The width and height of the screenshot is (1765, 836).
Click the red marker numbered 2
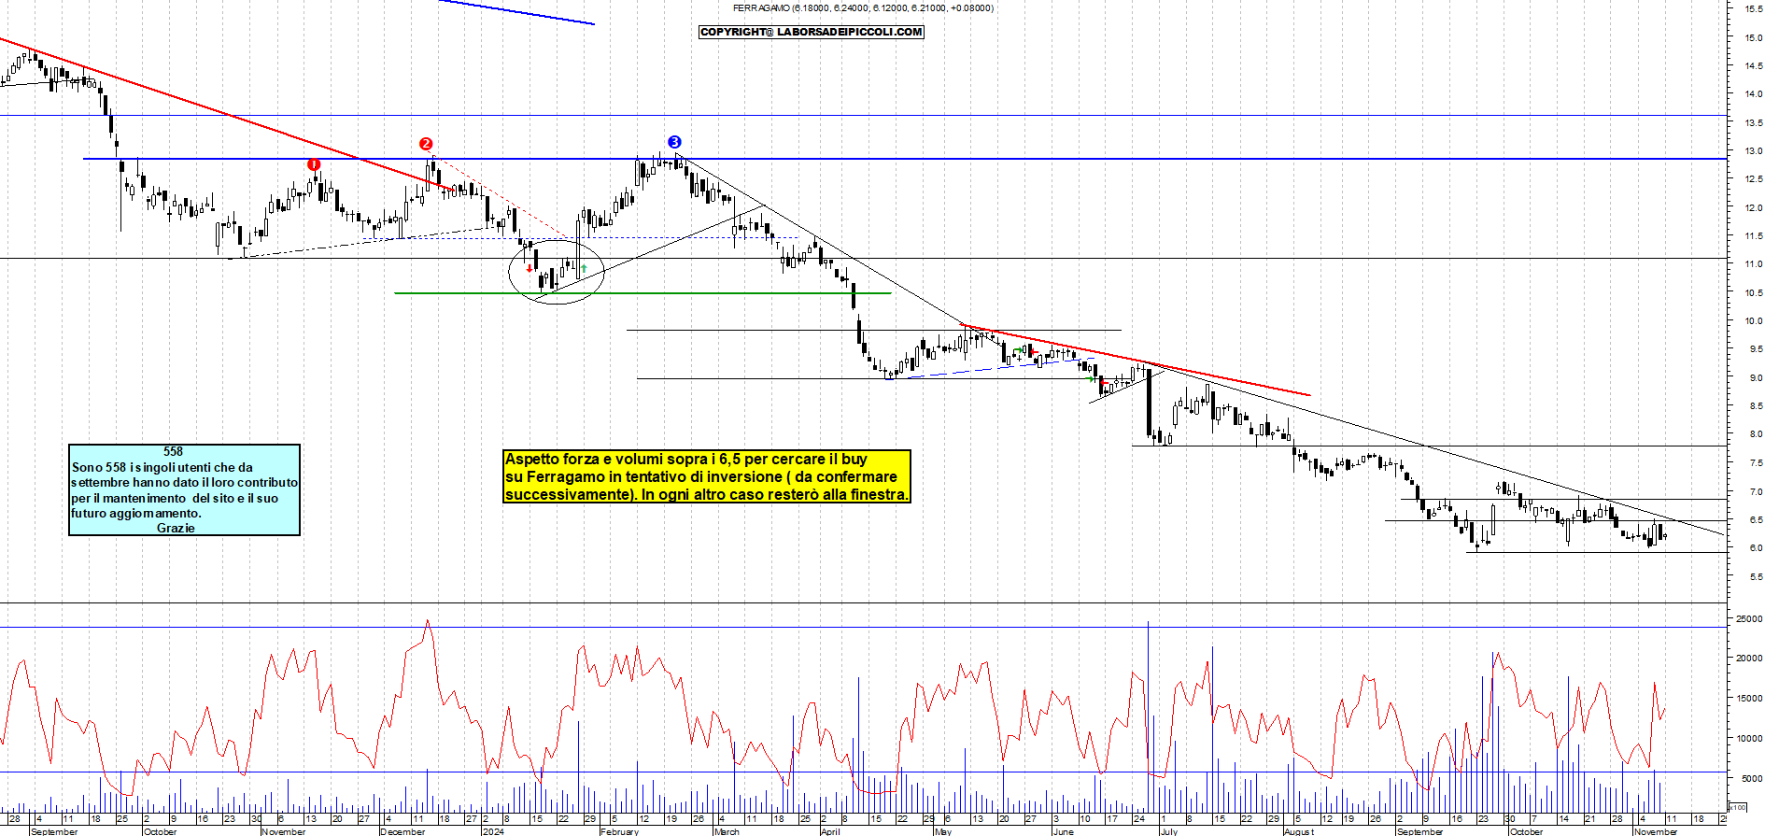(x=426, y=144)
